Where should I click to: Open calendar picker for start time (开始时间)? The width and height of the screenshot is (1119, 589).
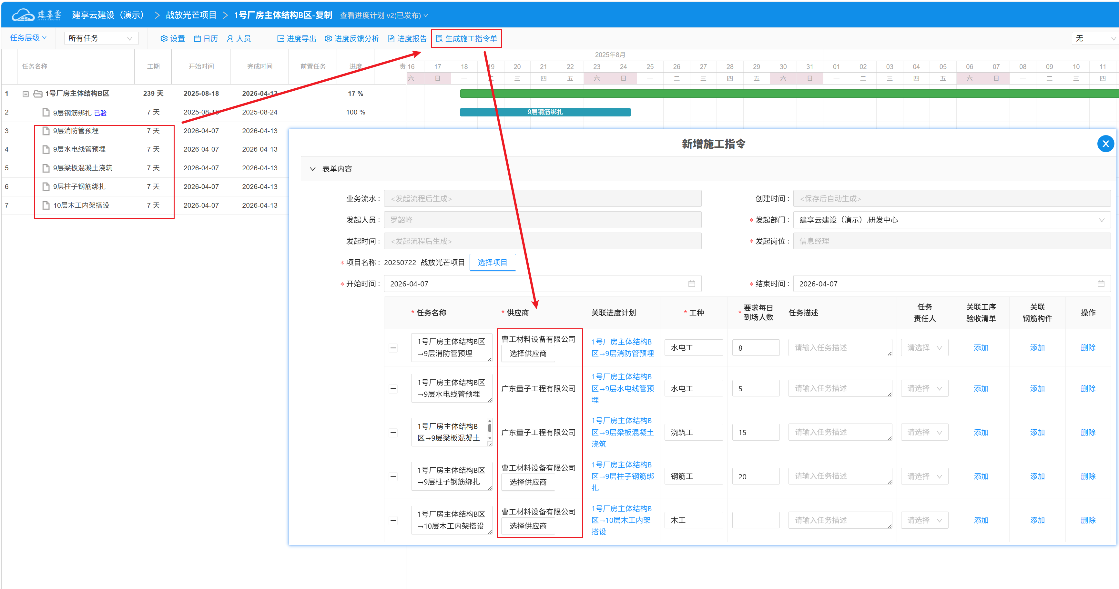coord(692,284)
